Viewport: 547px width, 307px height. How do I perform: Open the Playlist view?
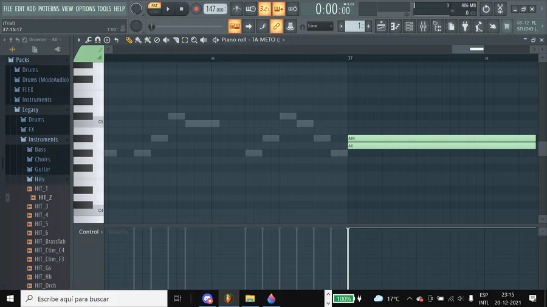(381, 26)
